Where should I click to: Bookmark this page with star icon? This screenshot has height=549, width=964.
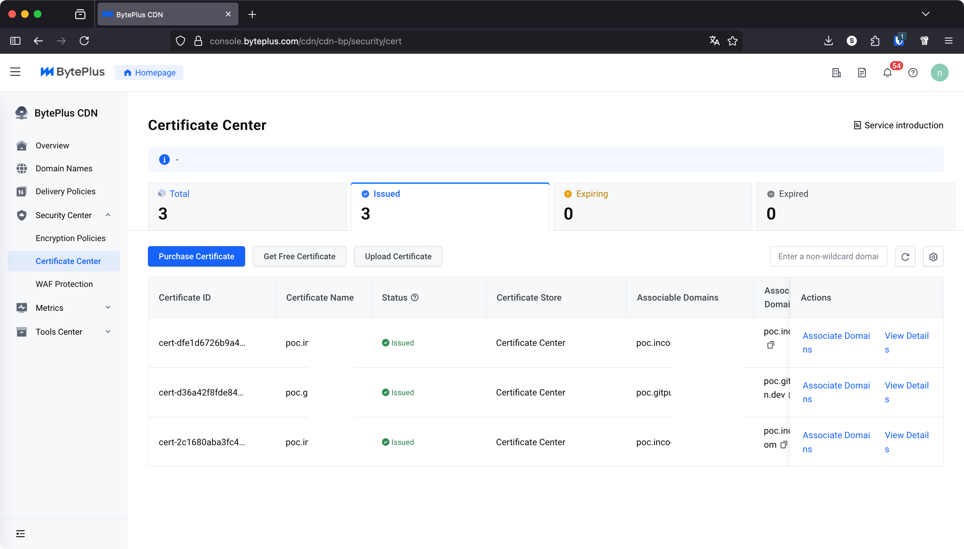click(733, 41)
